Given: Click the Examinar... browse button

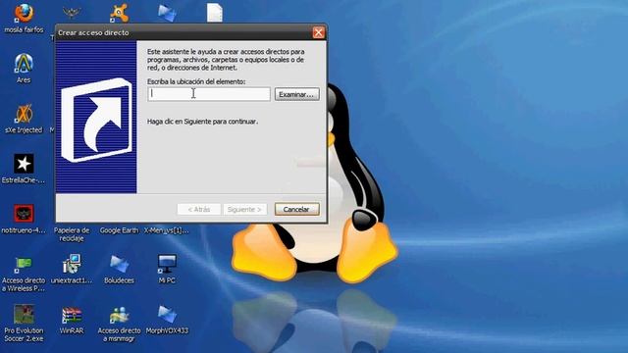Looking at the screenshot, I should pos(296,94).
